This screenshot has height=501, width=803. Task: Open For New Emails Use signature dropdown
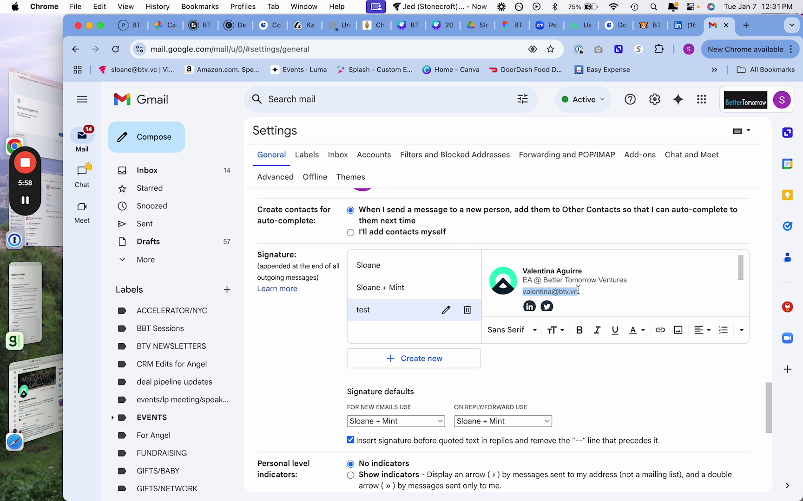point(396,421)
